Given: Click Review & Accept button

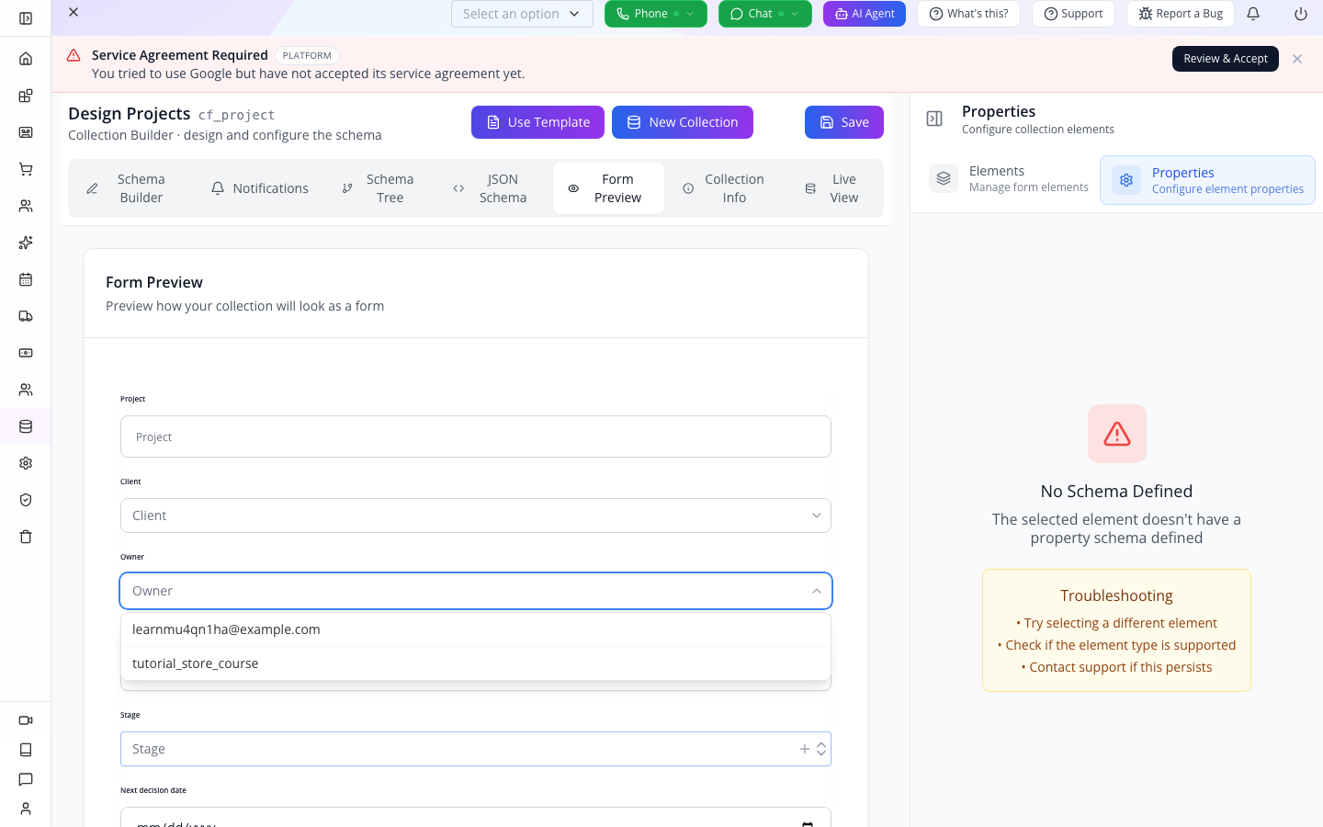Looking at the screenshot, I should [1226, 59].
